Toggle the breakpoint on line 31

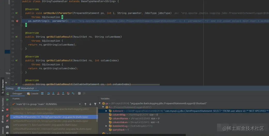click(17, 21)
